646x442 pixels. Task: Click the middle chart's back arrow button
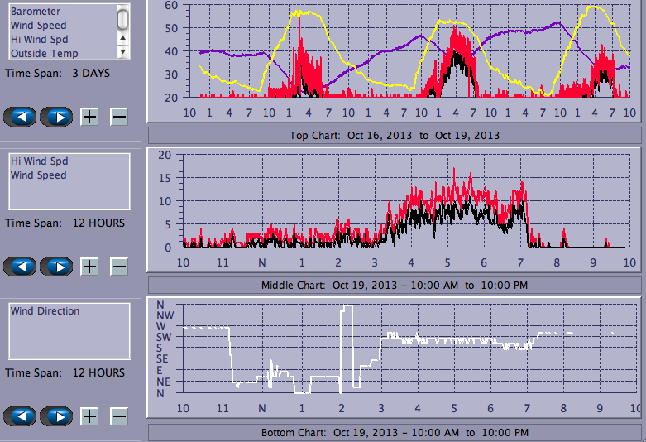tap(21, 267)
